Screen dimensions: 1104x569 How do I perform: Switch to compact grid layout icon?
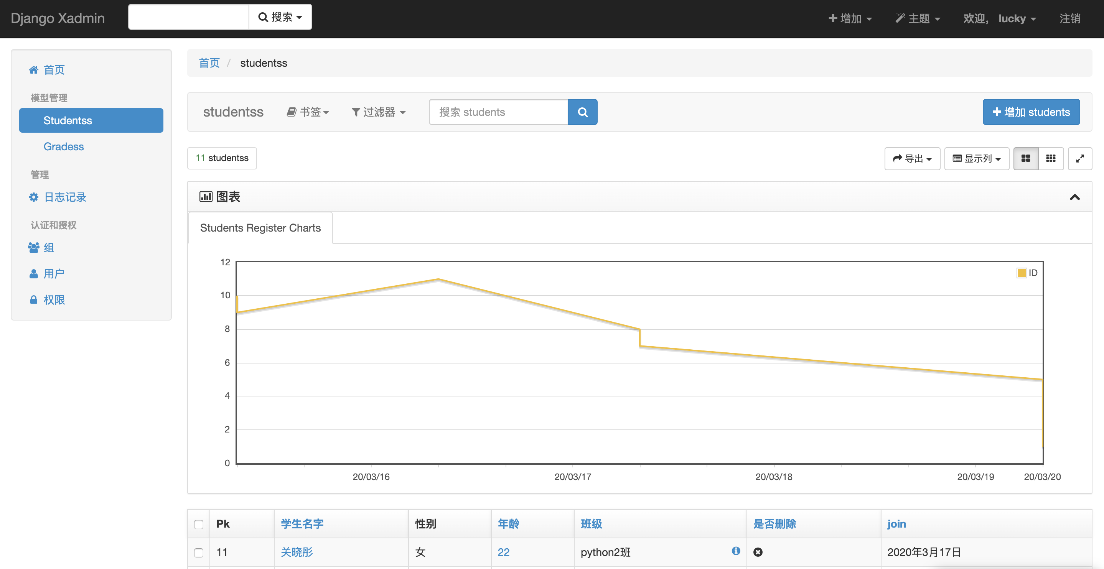click(1050, 158)
